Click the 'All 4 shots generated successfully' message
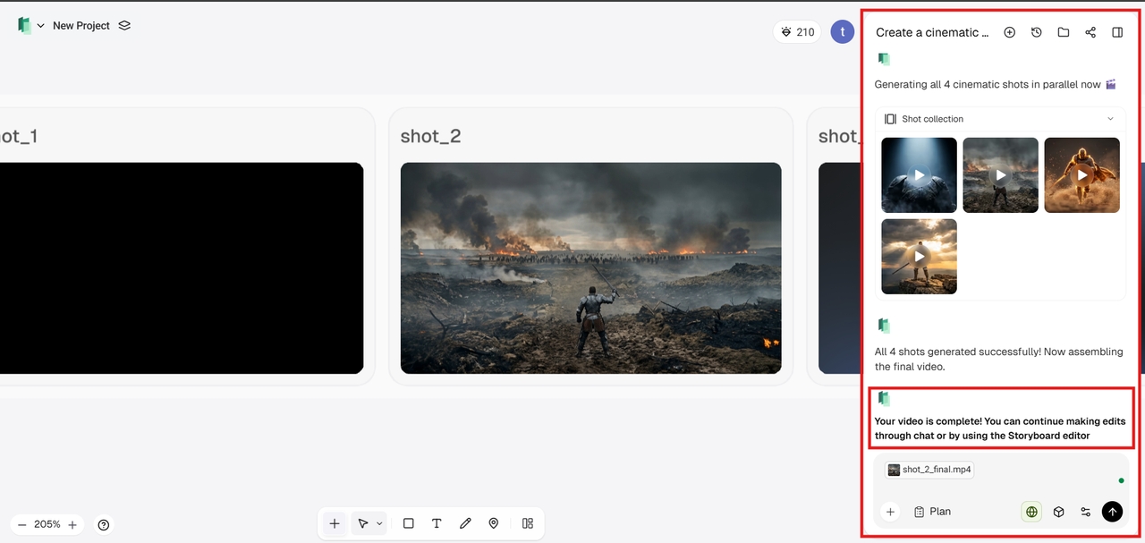1145x543 pixels. tap(998, 359)
